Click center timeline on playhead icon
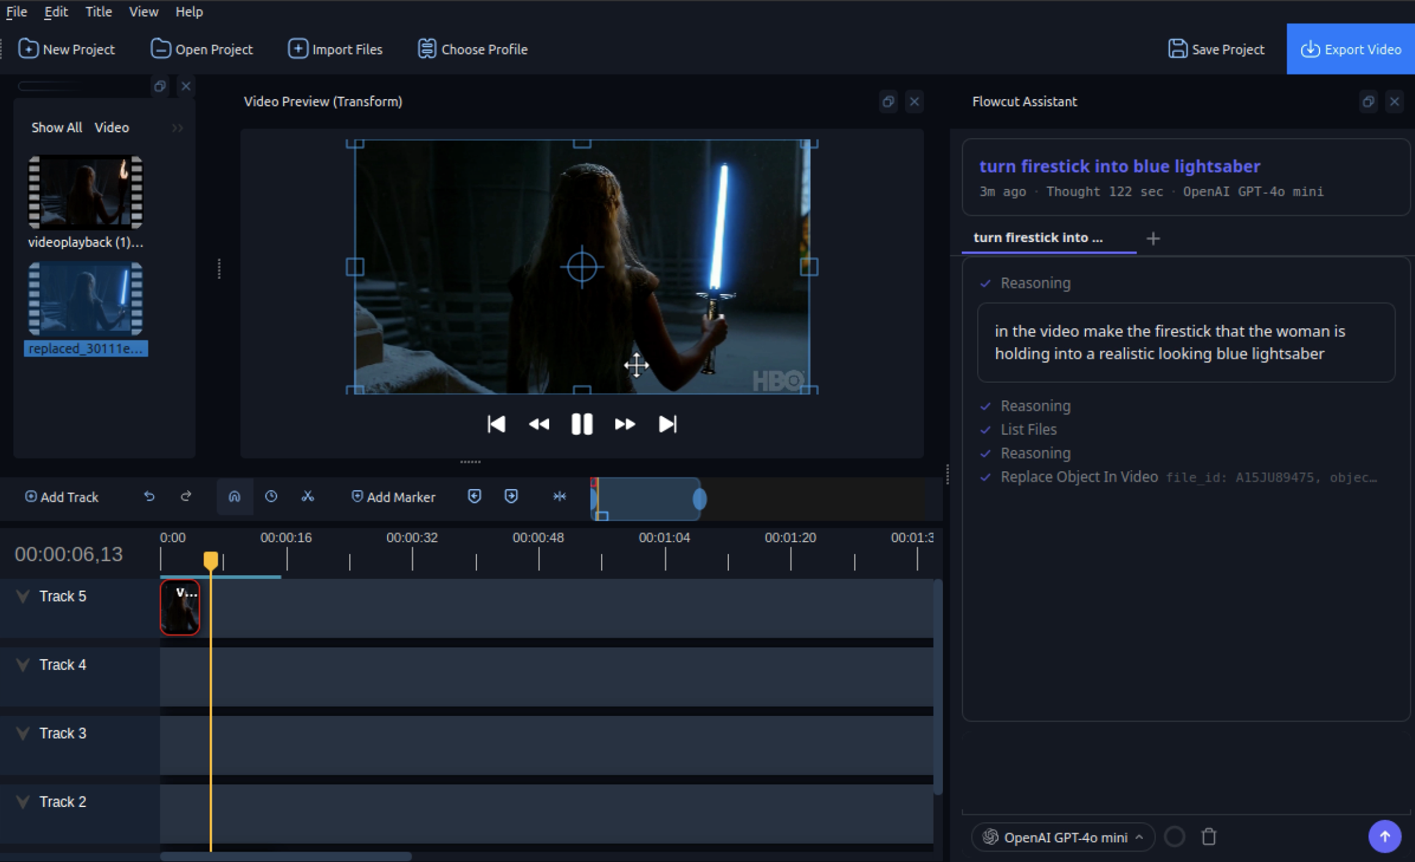This screenshot has height=862, width=1415. pyautogui.click(x=559, y=496)
